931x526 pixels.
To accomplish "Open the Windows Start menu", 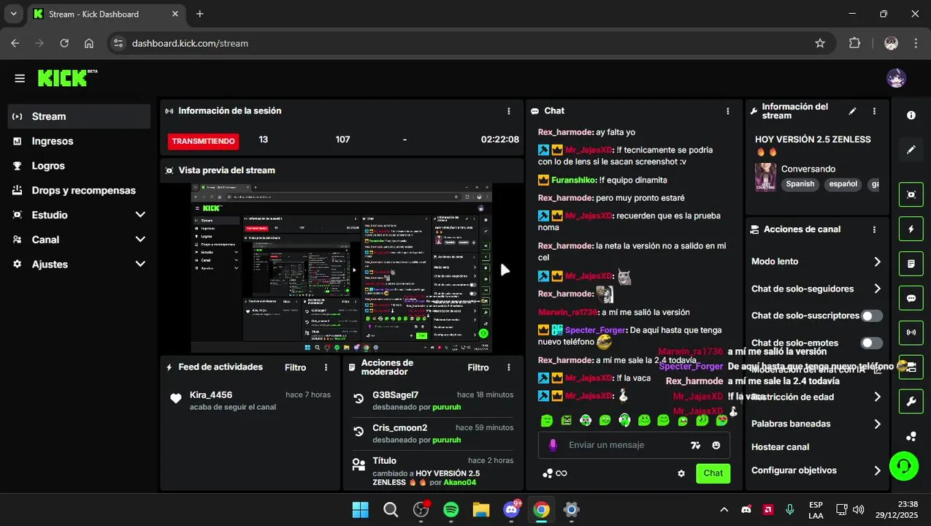I will pos(360,509).
